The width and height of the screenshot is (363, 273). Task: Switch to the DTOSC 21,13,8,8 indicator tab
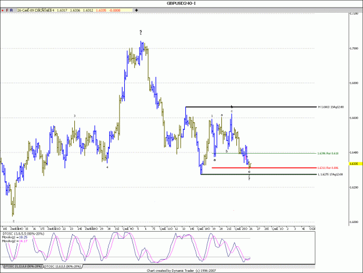pos(22,266)
